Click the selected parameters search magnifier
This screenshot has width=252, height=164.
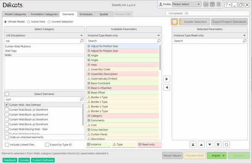click(244, 41)
